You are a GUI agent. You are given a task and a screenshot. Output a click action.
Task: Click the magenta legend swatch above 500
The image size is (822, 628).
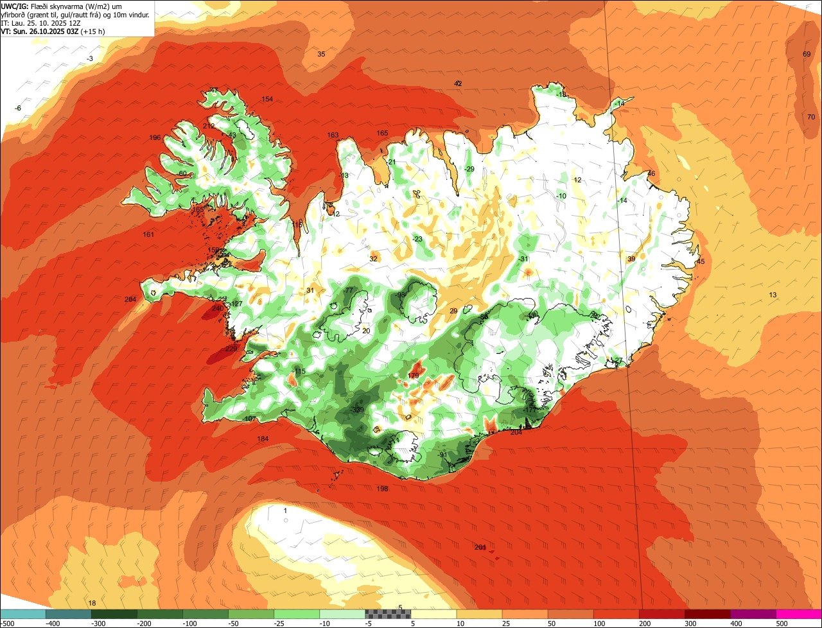click(799, 614)
